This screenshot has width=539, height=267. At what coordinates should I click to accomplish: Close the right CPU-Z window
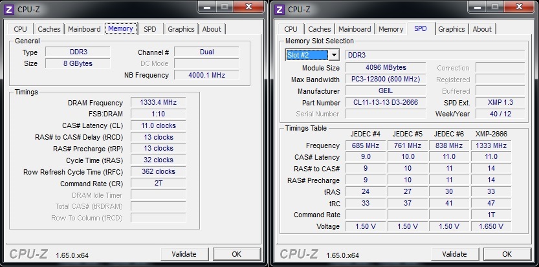520,7
